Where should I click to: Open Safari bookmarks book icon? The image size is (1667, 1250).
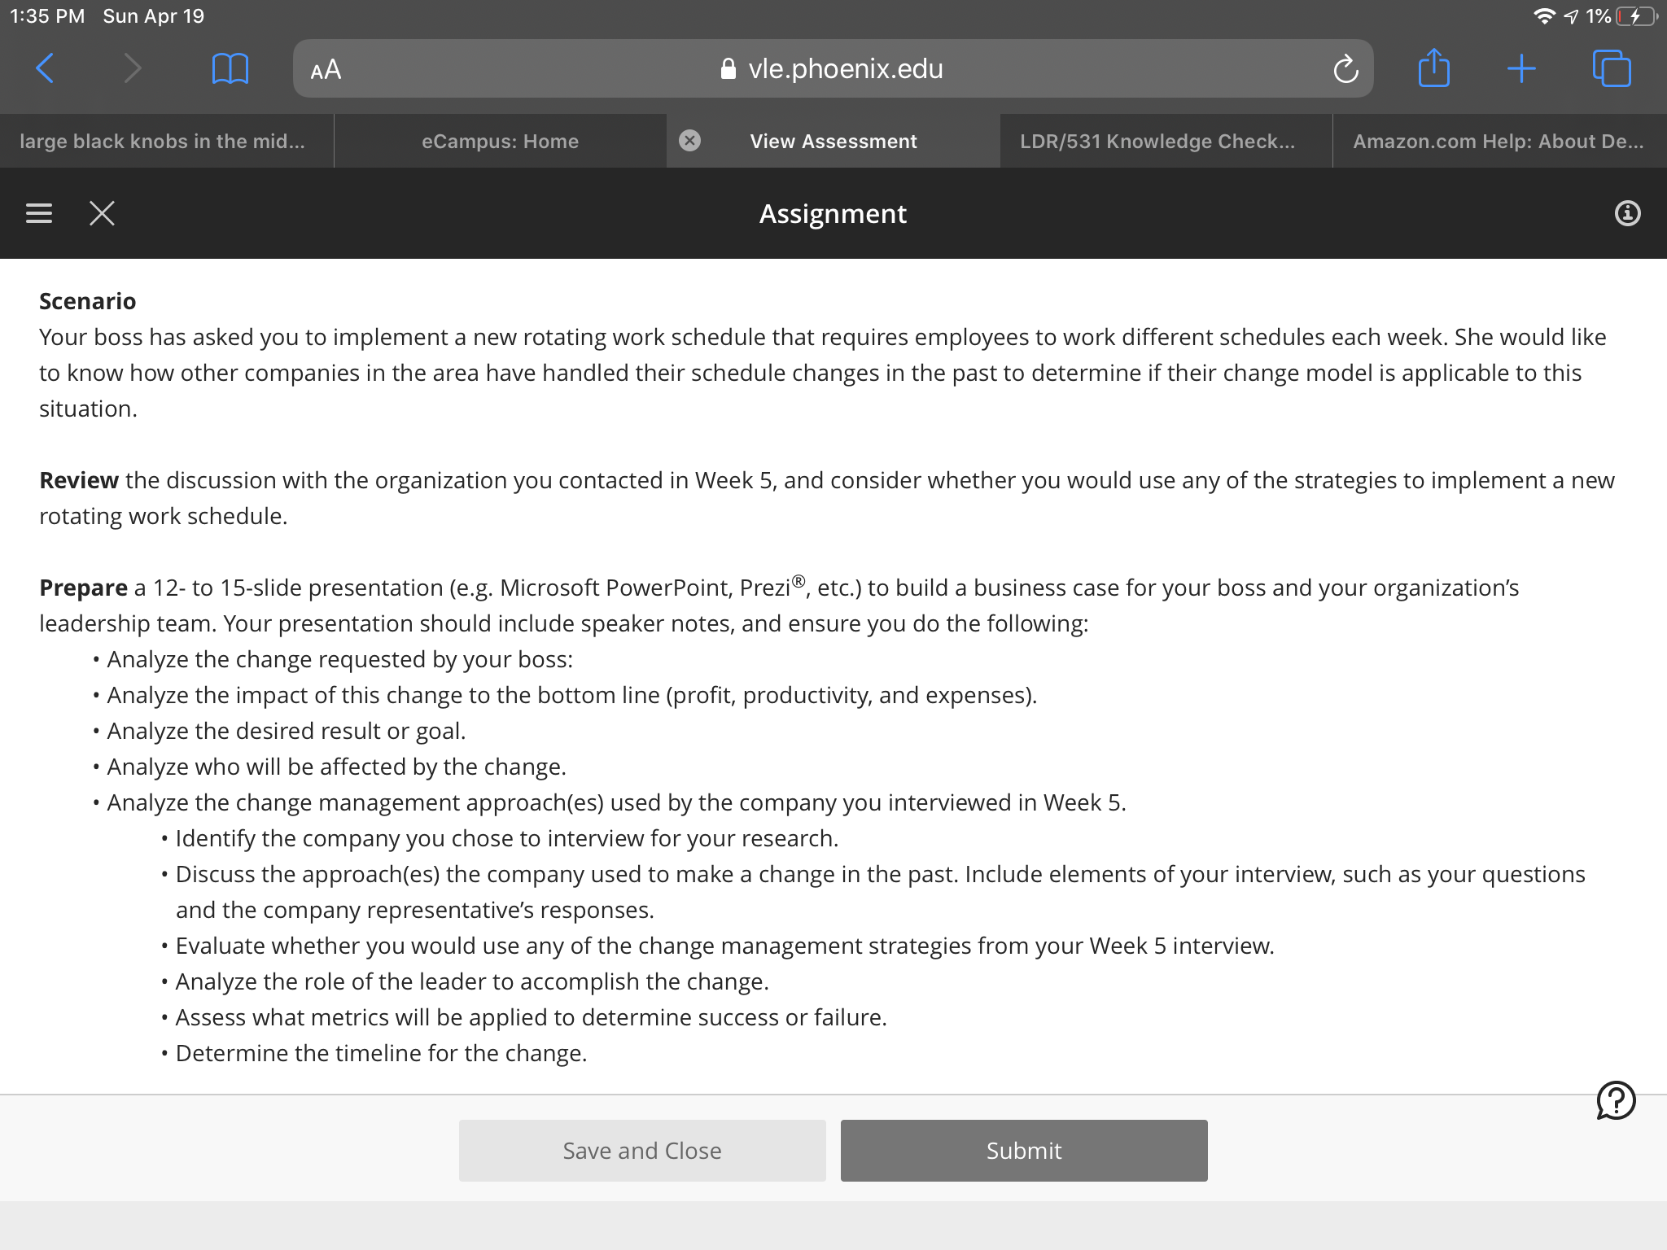pos(230,68)
